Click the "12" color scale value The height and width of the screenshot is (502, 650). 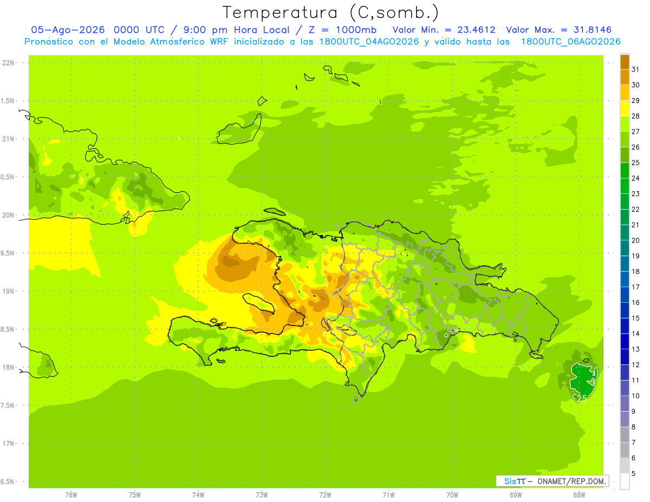point(636,364)
